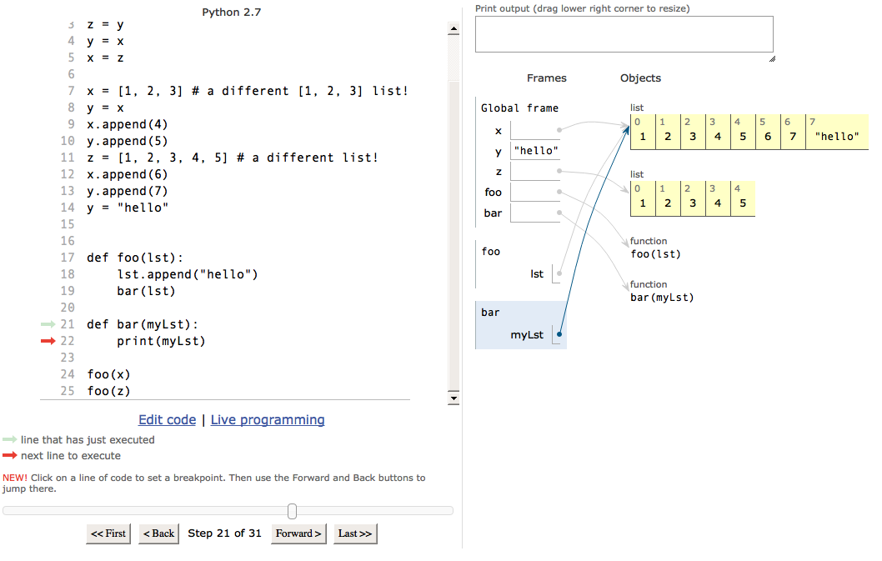Click the print output resize corner handle
This screenshot has height=561, width=882.
coord(772,58)
